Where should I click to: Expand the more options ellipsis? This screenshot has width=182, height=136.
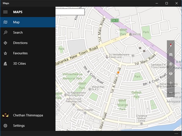(x=176, y=134)
